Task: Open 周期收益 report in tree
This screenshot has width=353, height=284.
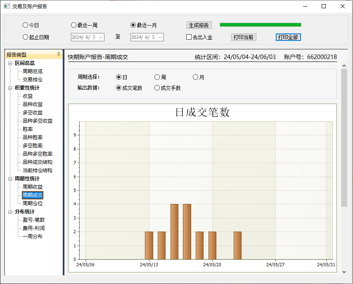Action: point(33,187)
